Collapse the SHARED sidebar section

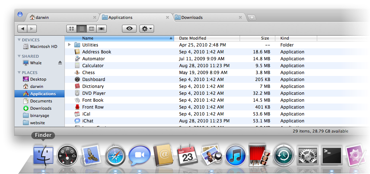[x=19, y=56]
